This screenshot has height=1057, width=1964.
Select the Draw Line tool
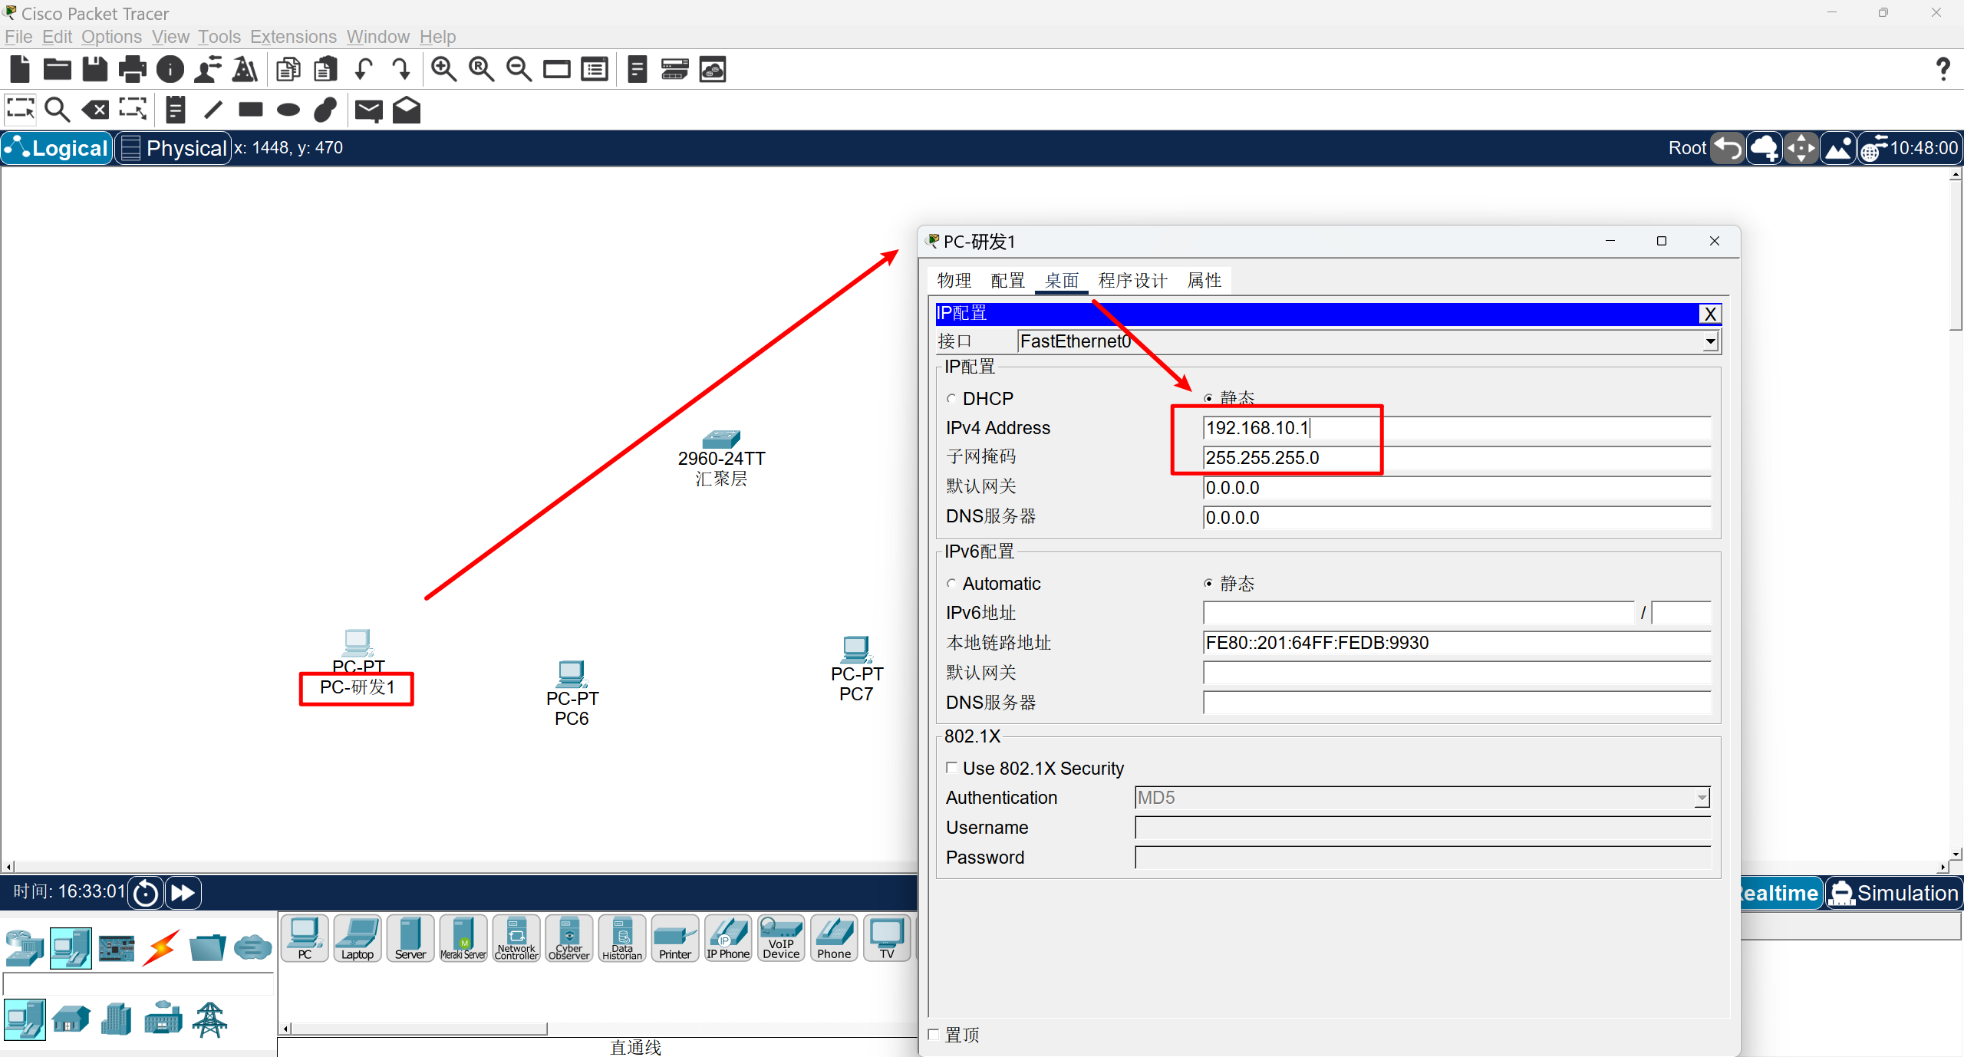coord(213,110)
